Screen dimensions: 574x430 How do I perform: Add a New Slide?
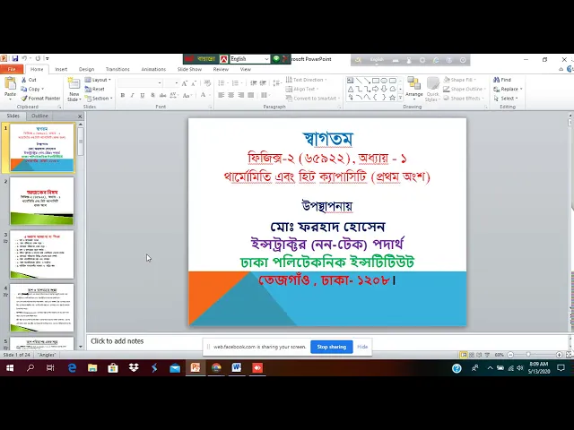click(74, 90)
